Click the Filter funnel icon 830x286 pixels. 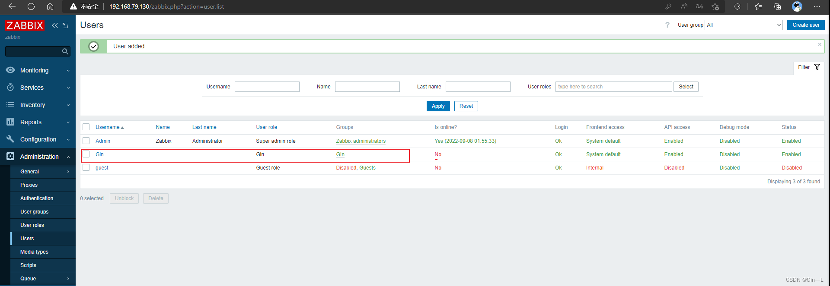(x=817, y=67)
